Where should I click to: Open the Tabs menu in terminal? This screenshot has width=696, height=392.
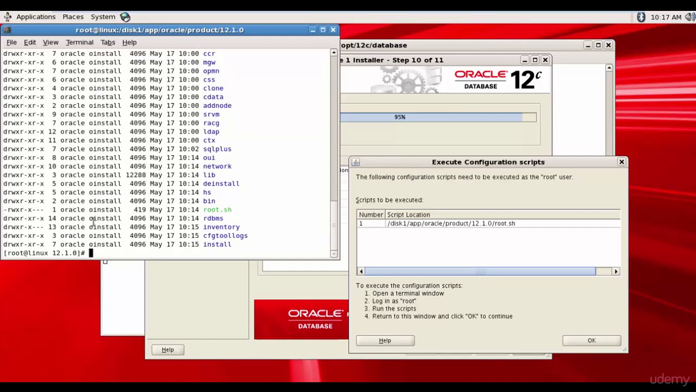108,42
